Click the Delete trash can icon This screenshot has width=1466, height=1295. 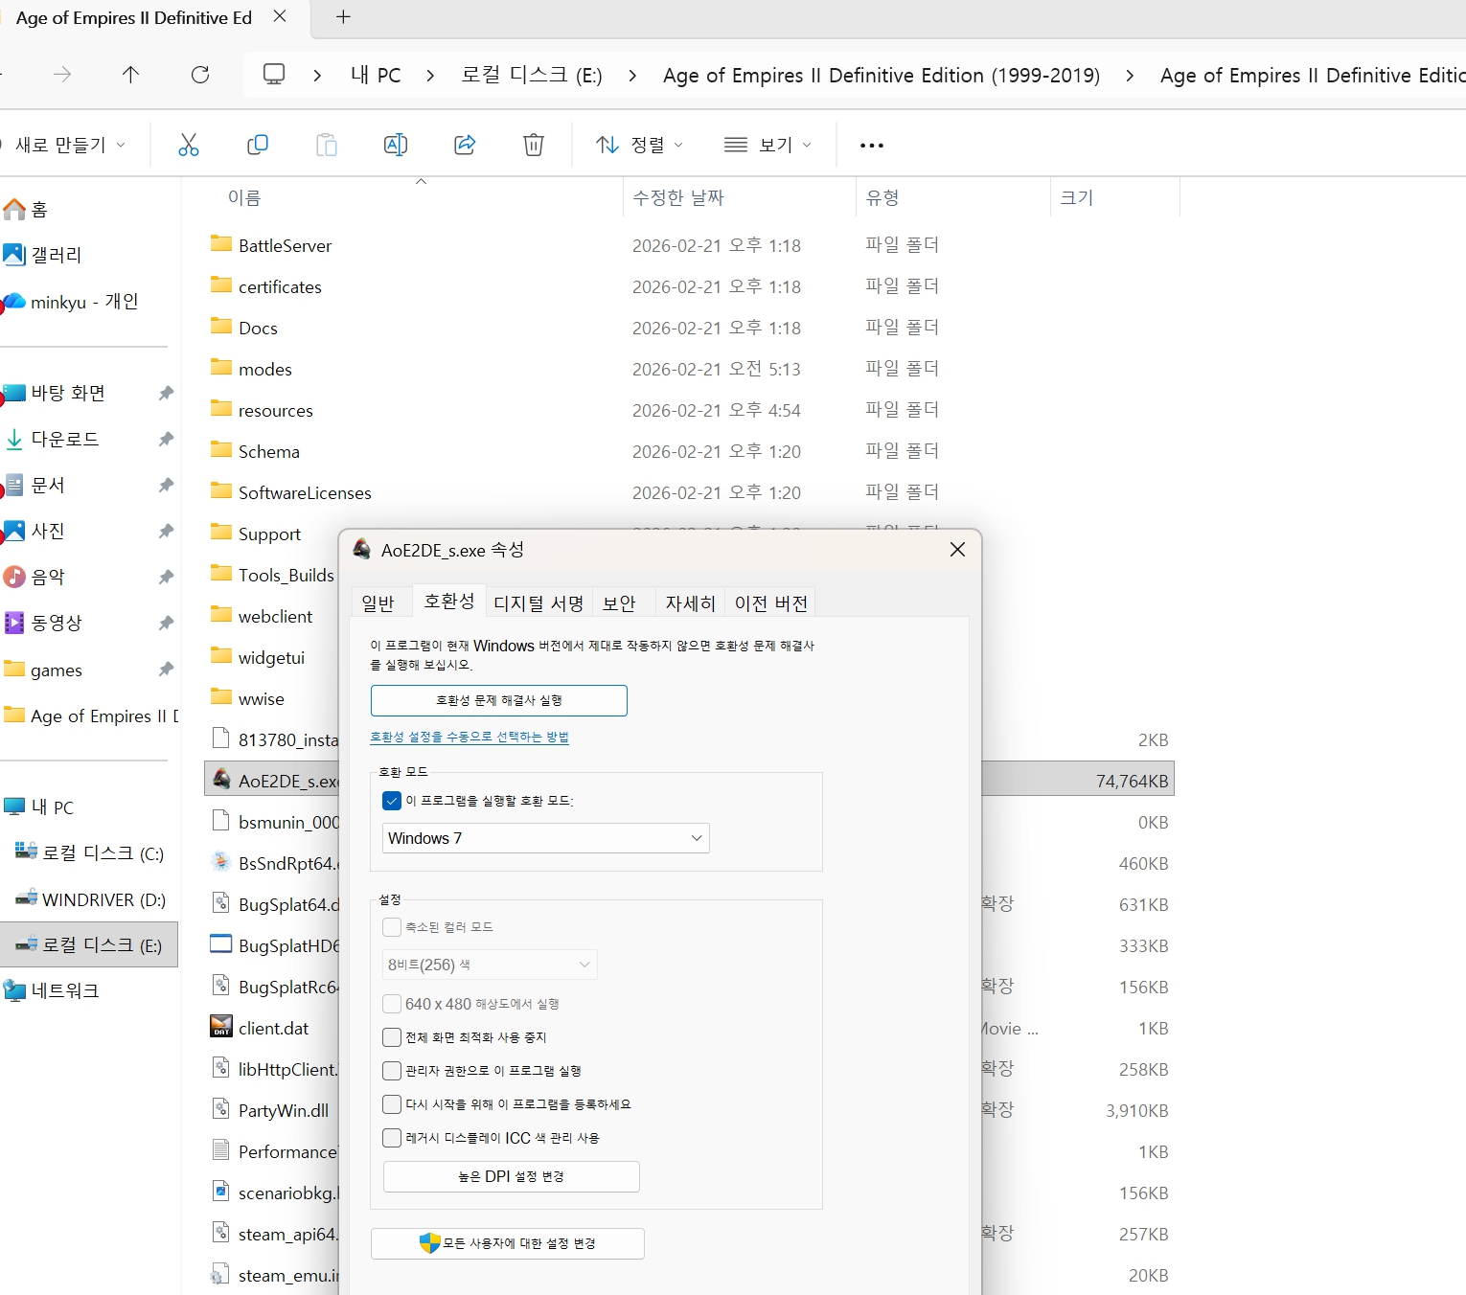point(534,145)
